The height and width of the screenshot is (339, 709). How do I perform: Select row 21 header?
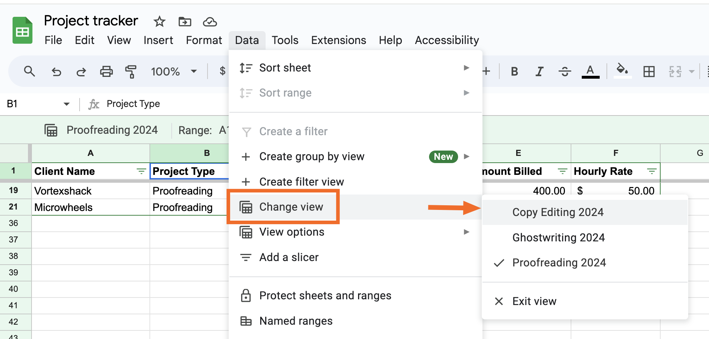point(14,207)
